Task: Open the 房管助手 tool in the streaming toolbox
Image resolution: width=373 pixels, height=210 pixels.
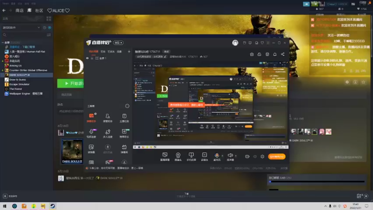Action: point(108,118)
